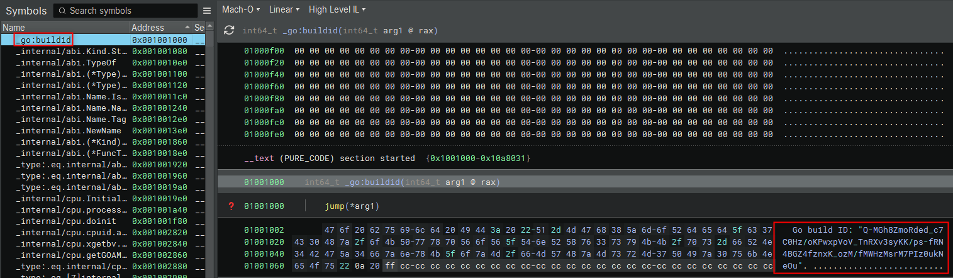Sort symbols by the Name column

tap(63, 28)
